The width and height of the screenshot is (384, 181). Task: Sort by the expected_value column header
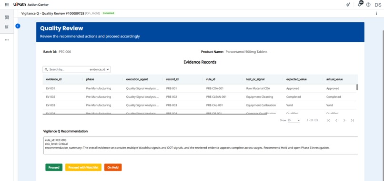click(x=296, y=79)
